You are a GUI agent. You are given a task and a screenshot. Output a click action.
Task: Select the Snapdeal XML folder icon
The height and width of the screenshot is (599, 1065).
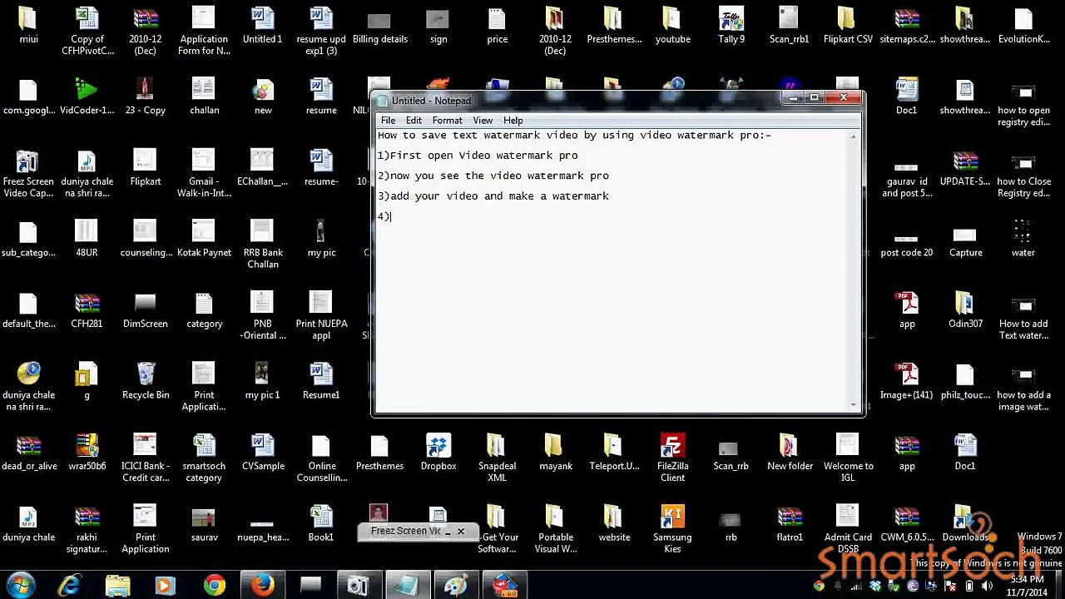tap(497, 458)
